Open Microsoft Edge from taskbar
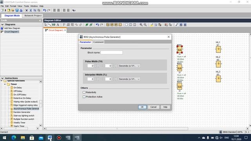 tap(14, 137)
